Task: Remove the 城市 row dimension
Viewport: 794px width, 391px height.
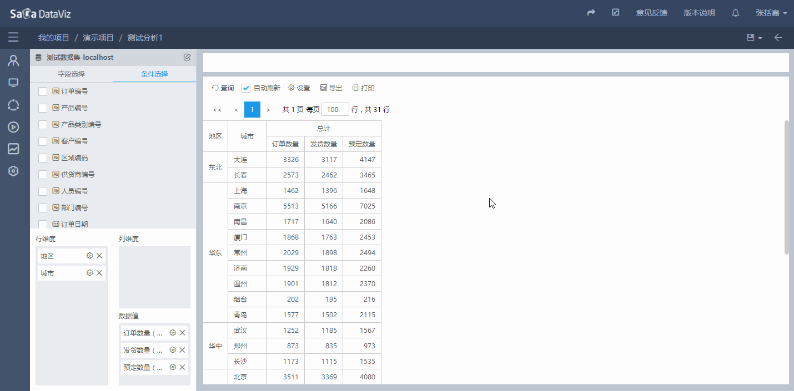Action: click(x=99, y=273)
